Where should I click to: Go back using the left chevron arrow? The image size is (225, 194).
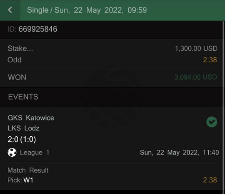pyautogui.click(x=10, y=10)
